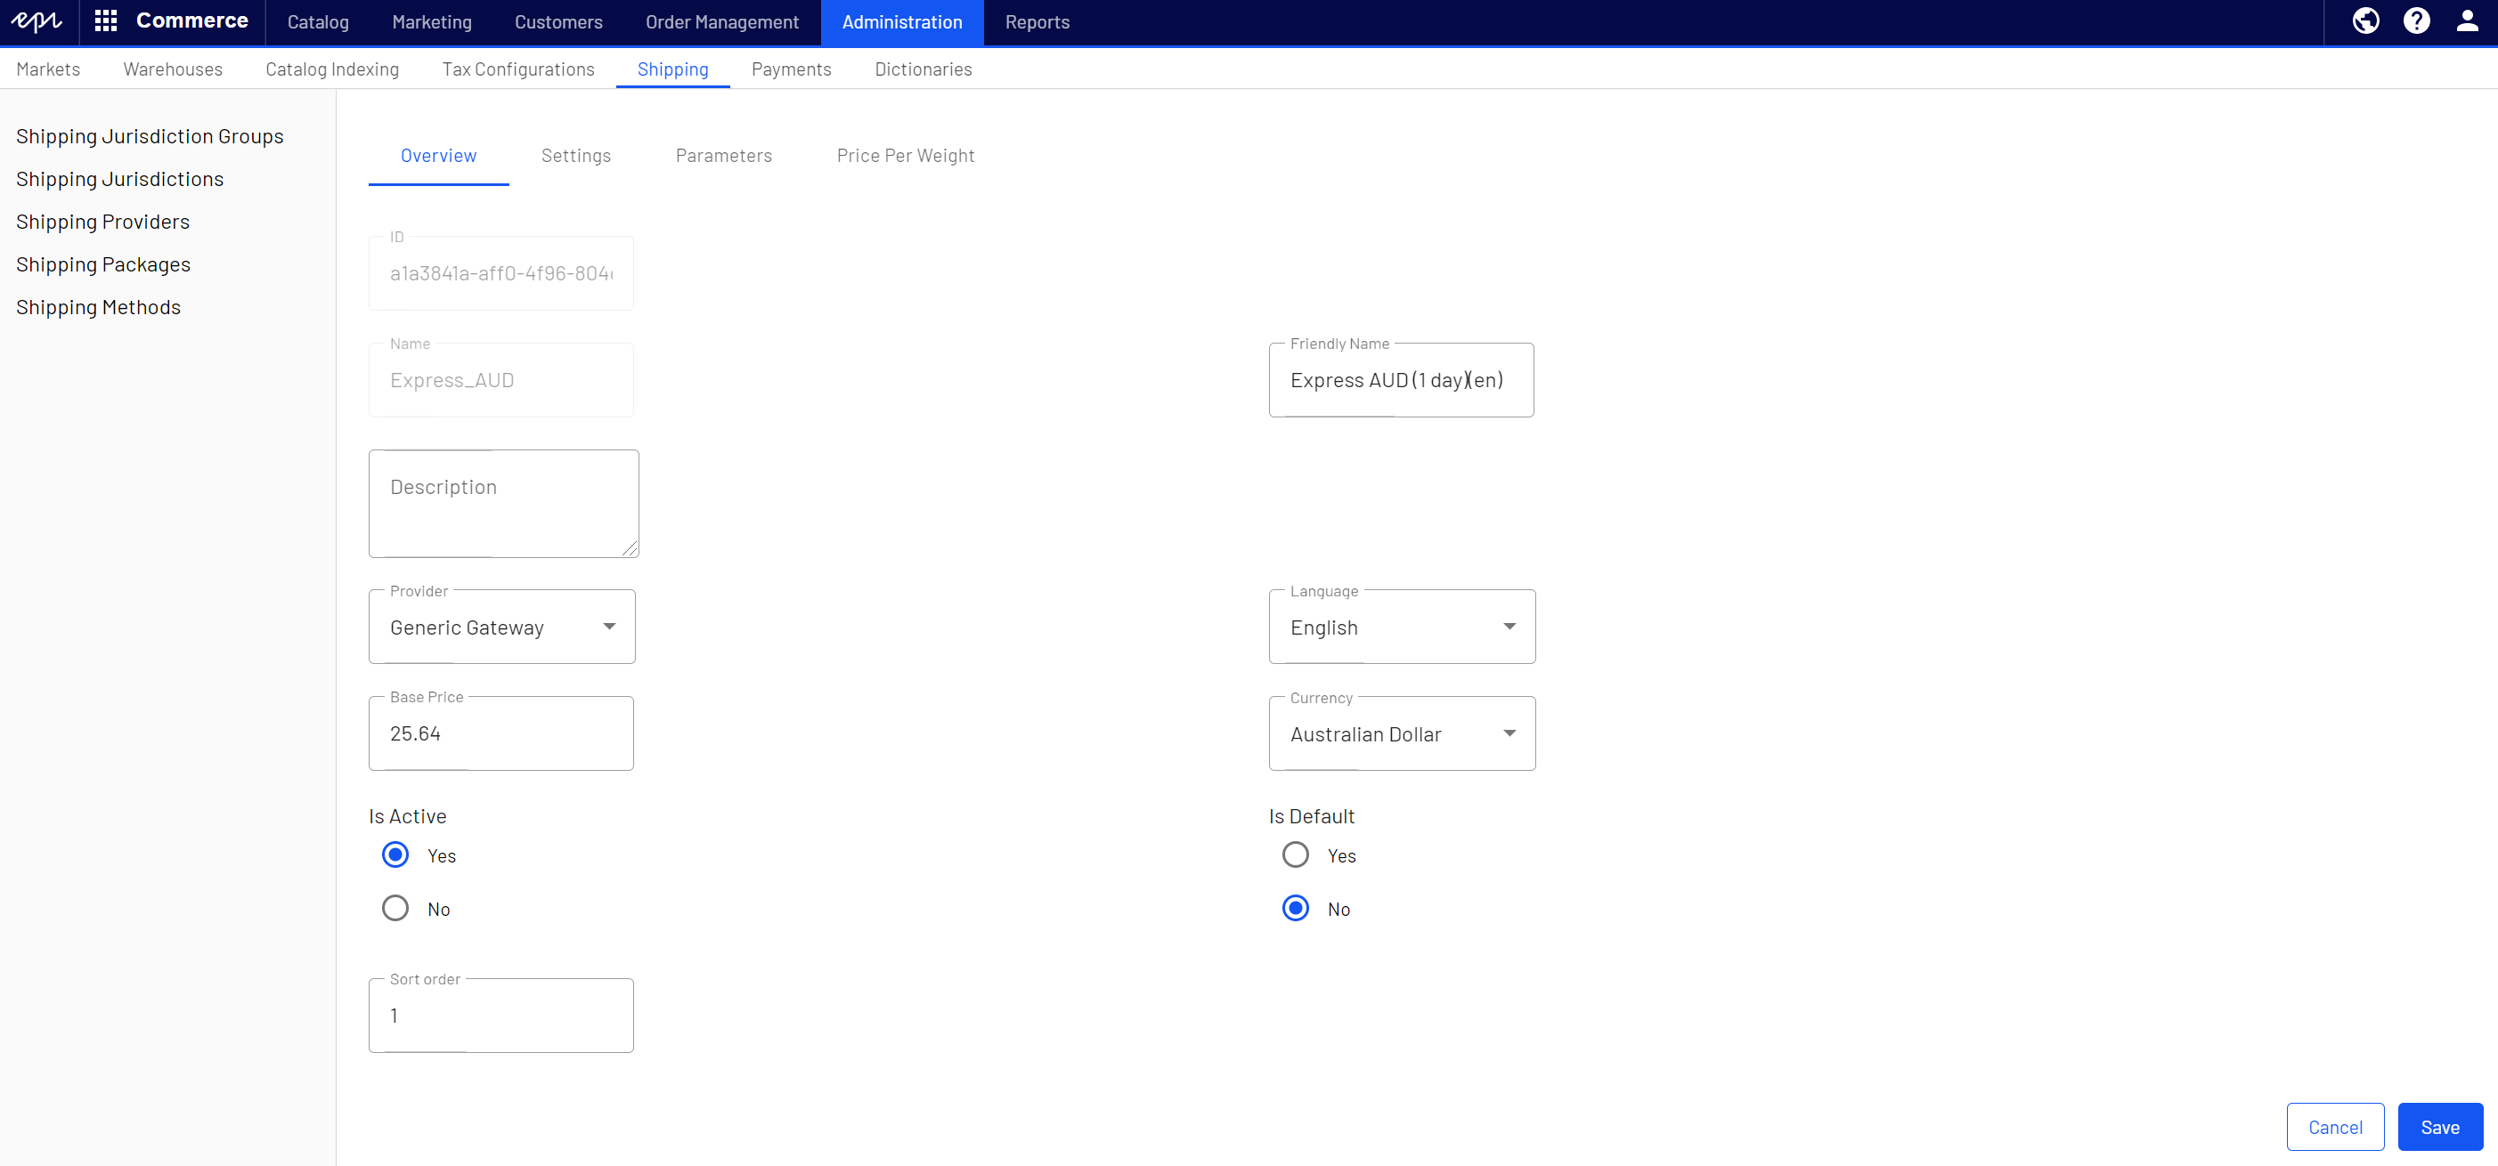
Task: Open Shipping Packages
Action: point(104,264)
